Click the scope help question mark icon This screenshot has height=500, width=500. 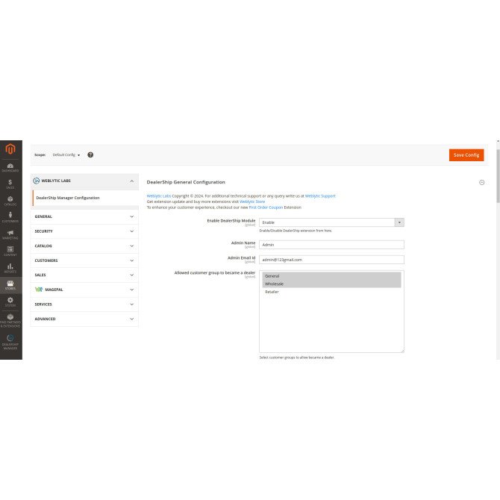click(x=90, y=154)
